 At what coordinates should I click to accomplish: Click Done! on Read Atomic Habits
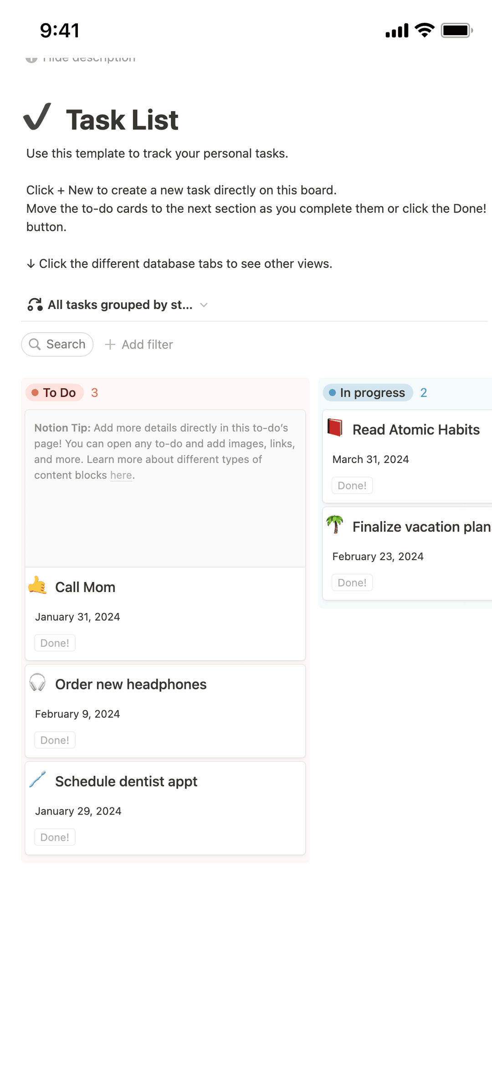coord(352,485)
